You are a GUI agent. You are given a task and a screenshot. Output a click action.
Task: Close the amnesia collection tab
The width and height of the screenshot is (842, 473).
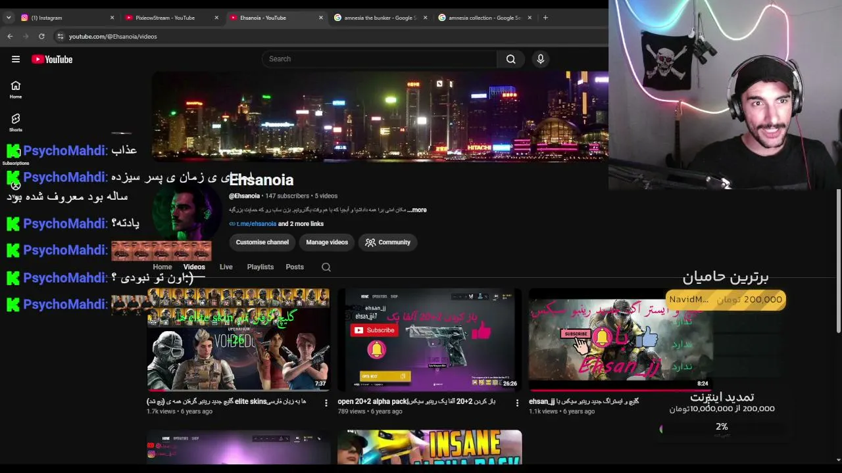point(530,18)
